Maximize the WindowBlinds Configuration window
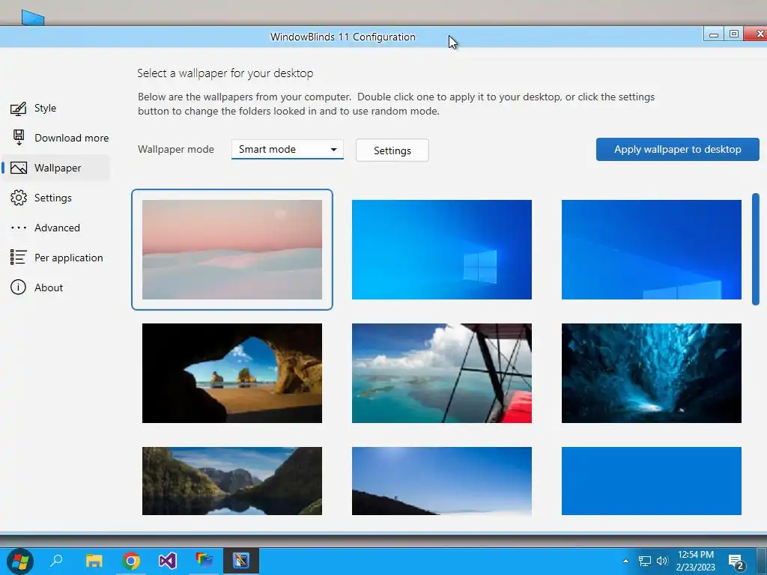This screenshot has height=575, width=767. coord(734,34)
